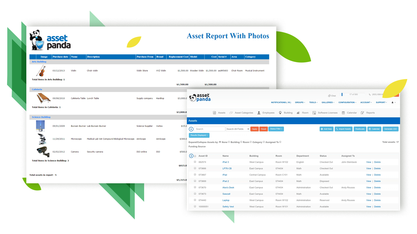Click View link for the Laptop row
417x234 pixels.
pos(369,200)
